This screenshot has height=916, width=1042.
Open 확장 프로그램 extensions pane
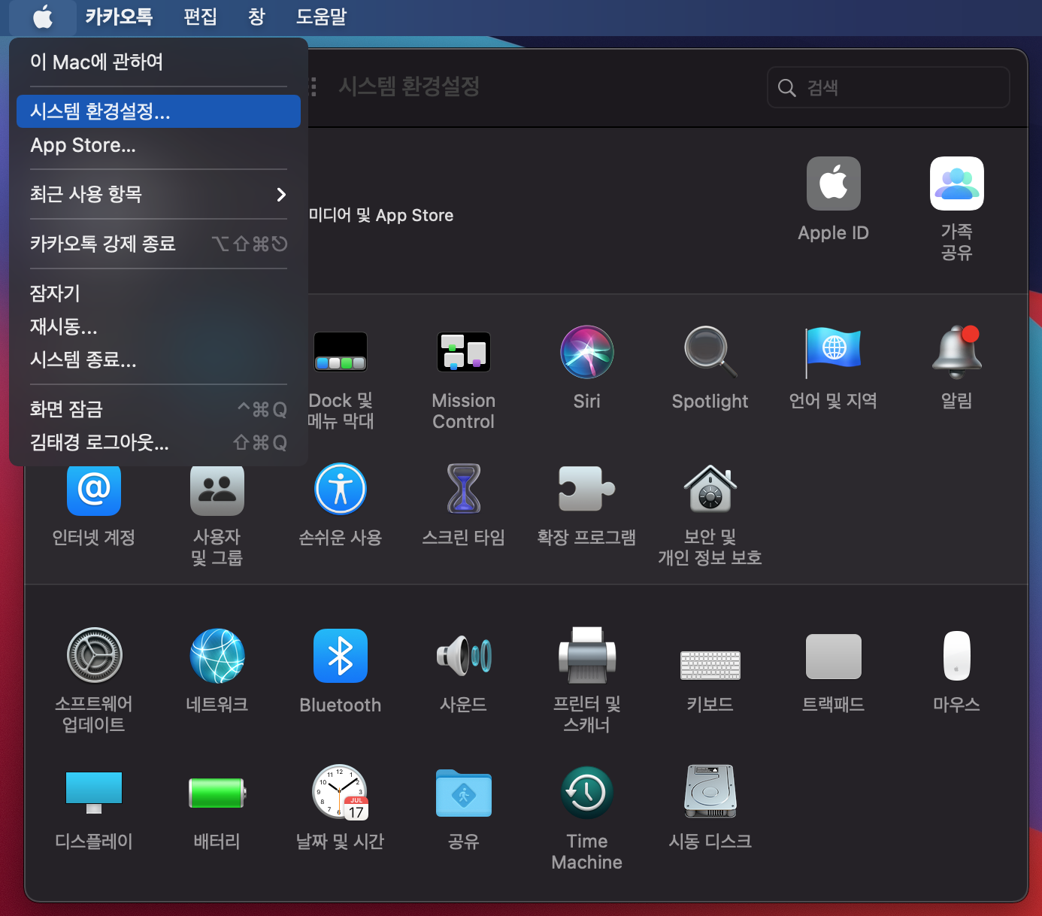[x=587, y=505]
